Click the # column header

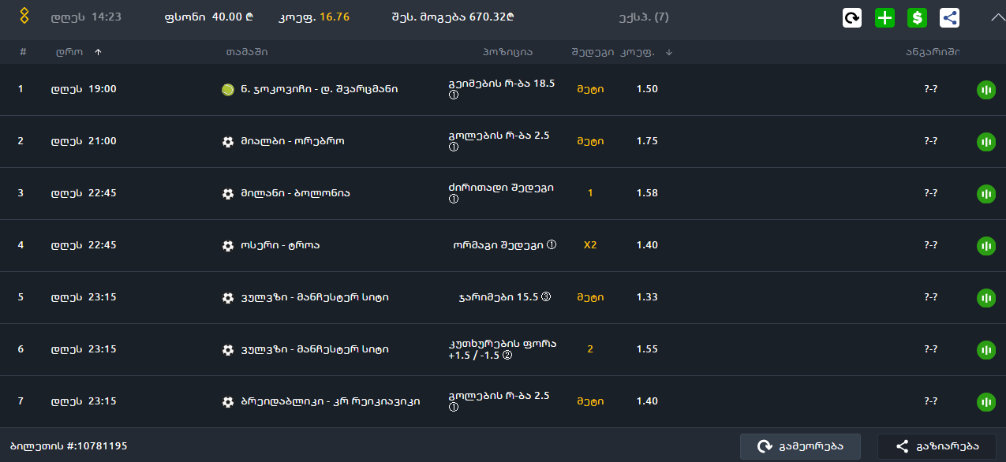click(23, 52)
